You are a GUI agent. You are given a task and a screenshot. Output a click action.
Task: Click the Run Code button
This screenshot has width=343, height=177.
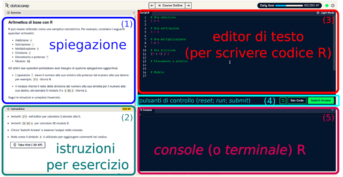[x=297, y=100]
